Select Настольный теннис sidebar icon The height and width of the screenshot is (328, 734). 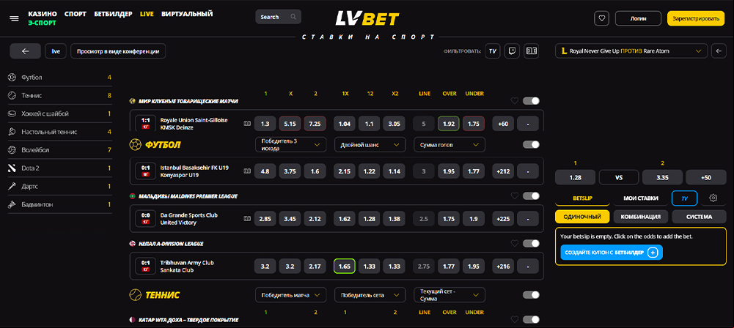(x=12, y=132)
